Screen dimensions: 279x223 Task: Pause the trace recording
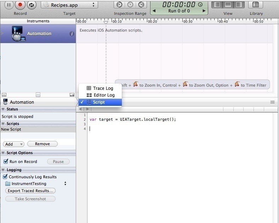(x=9, y=5)
